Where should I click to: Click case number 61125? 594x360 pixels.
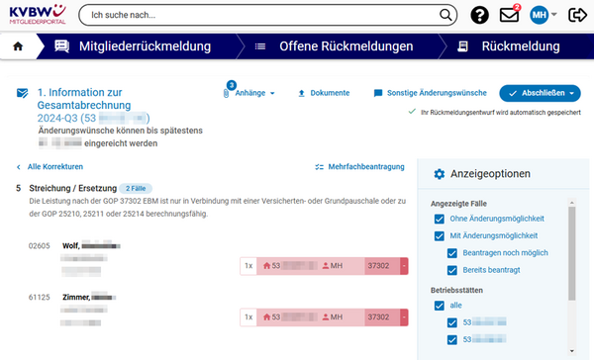click(x=39, y=297)
